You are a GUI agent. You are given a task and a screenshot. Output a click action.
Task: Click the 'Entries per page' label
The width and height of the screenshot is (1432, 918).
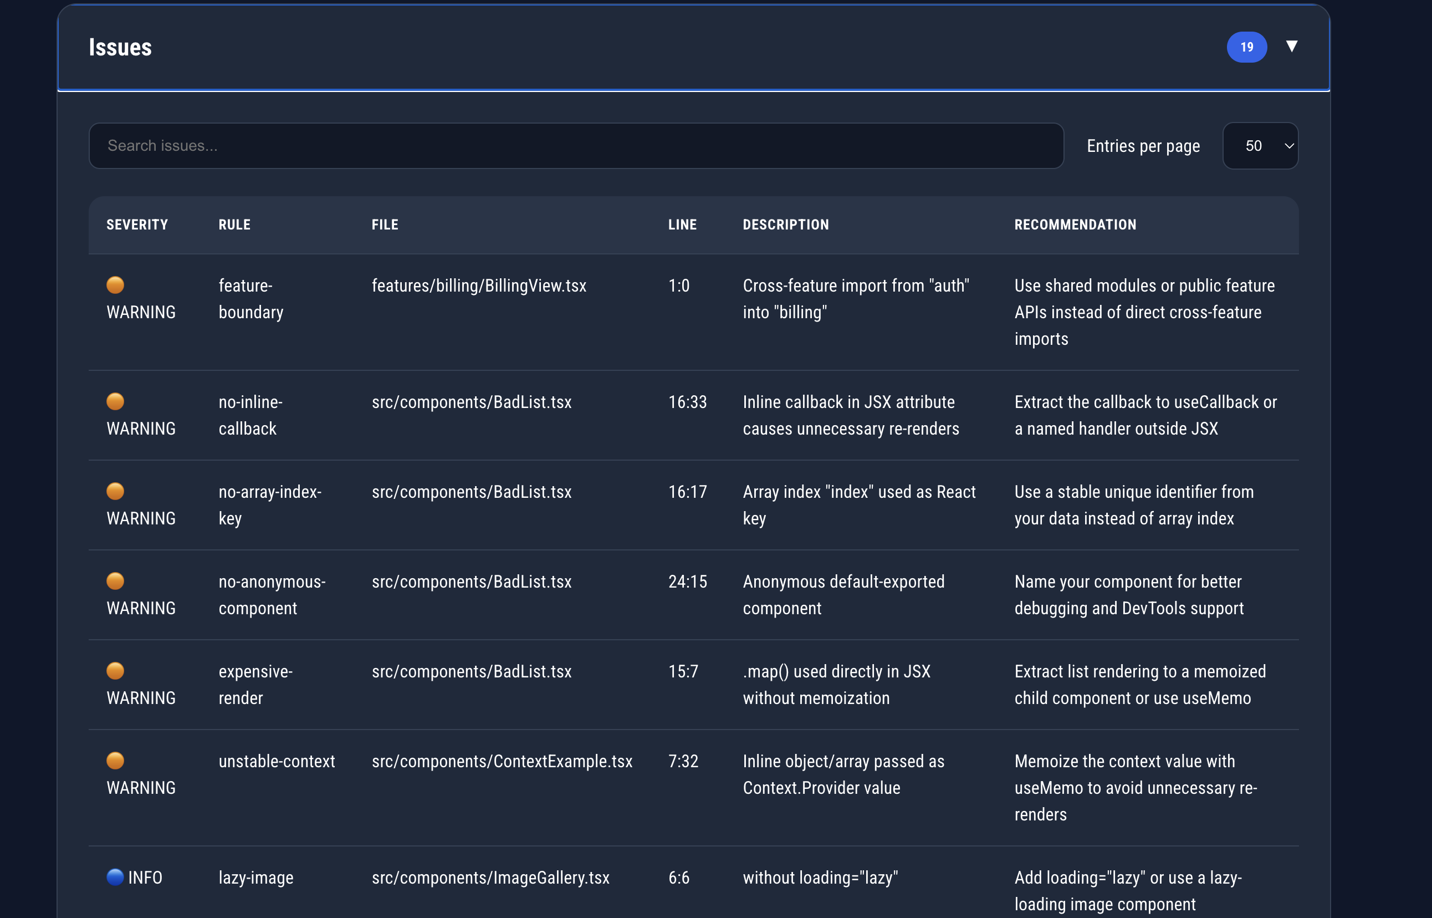(x=1143, y=146)
